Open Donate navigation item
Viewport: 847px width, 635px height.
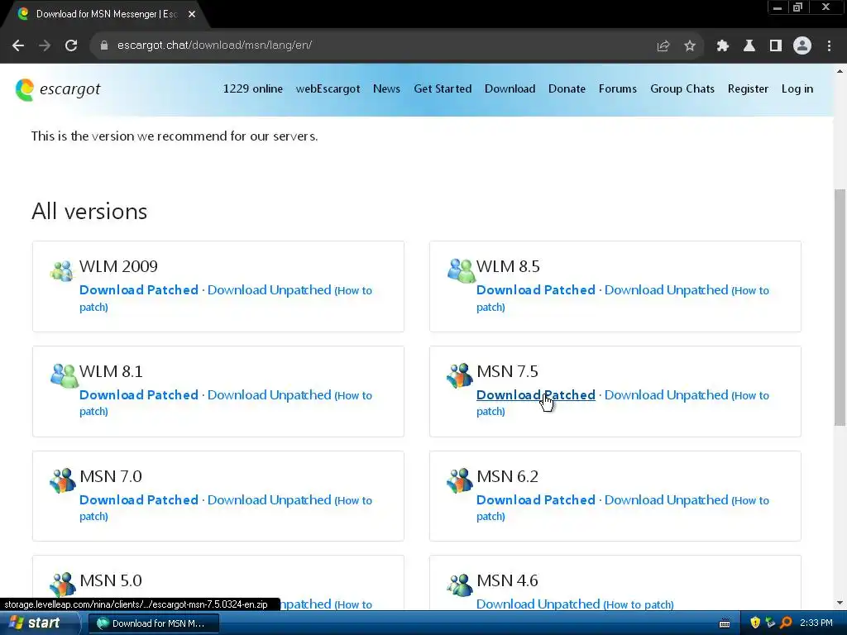pyautogui.click(x=567, y=89)
